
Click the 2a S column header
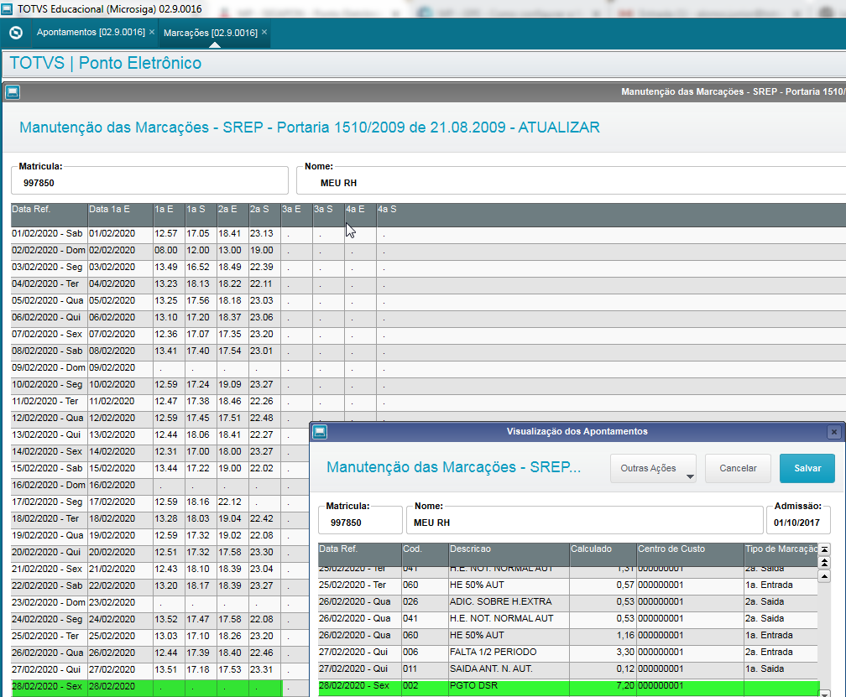[265, 215]
